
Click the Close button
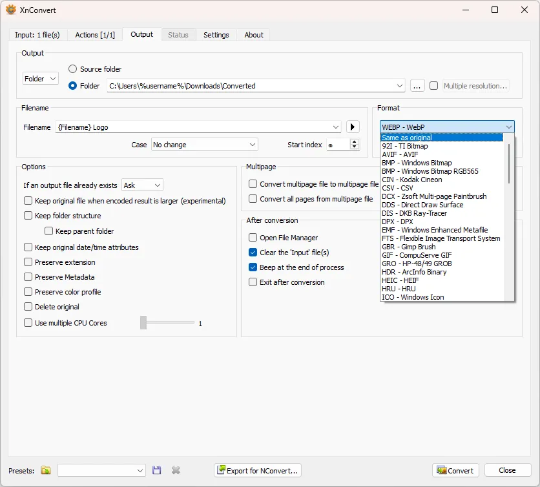pyautogui.click(x=507, y=470)
